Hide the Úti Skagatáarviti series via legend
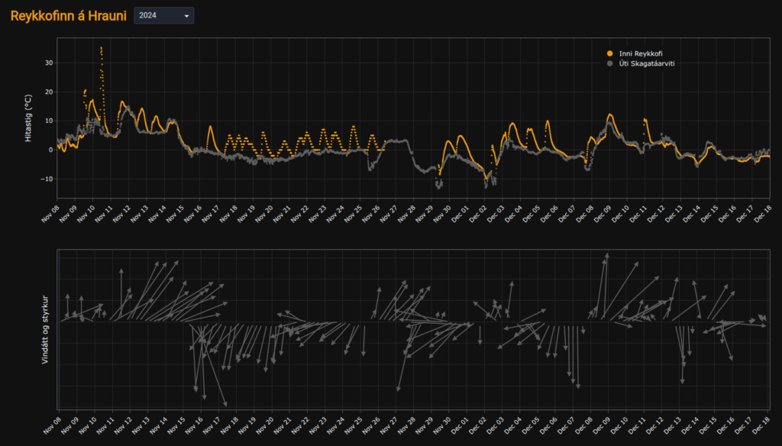The height and width of the screenshot is (446, 782). click(x=646, y=63)
